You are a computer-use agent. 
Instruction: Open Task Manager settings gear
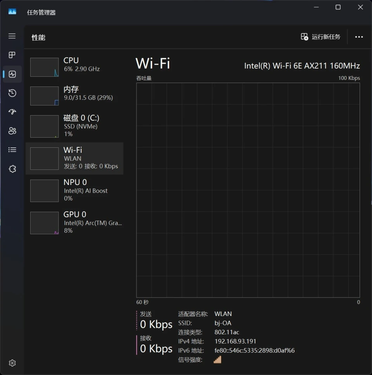[12, 363]
